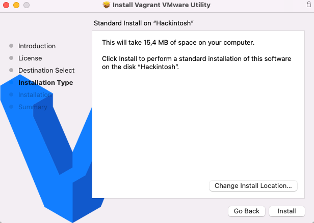
Task: Click the Standard Install on Hackintosh heading
Action: 144,23
